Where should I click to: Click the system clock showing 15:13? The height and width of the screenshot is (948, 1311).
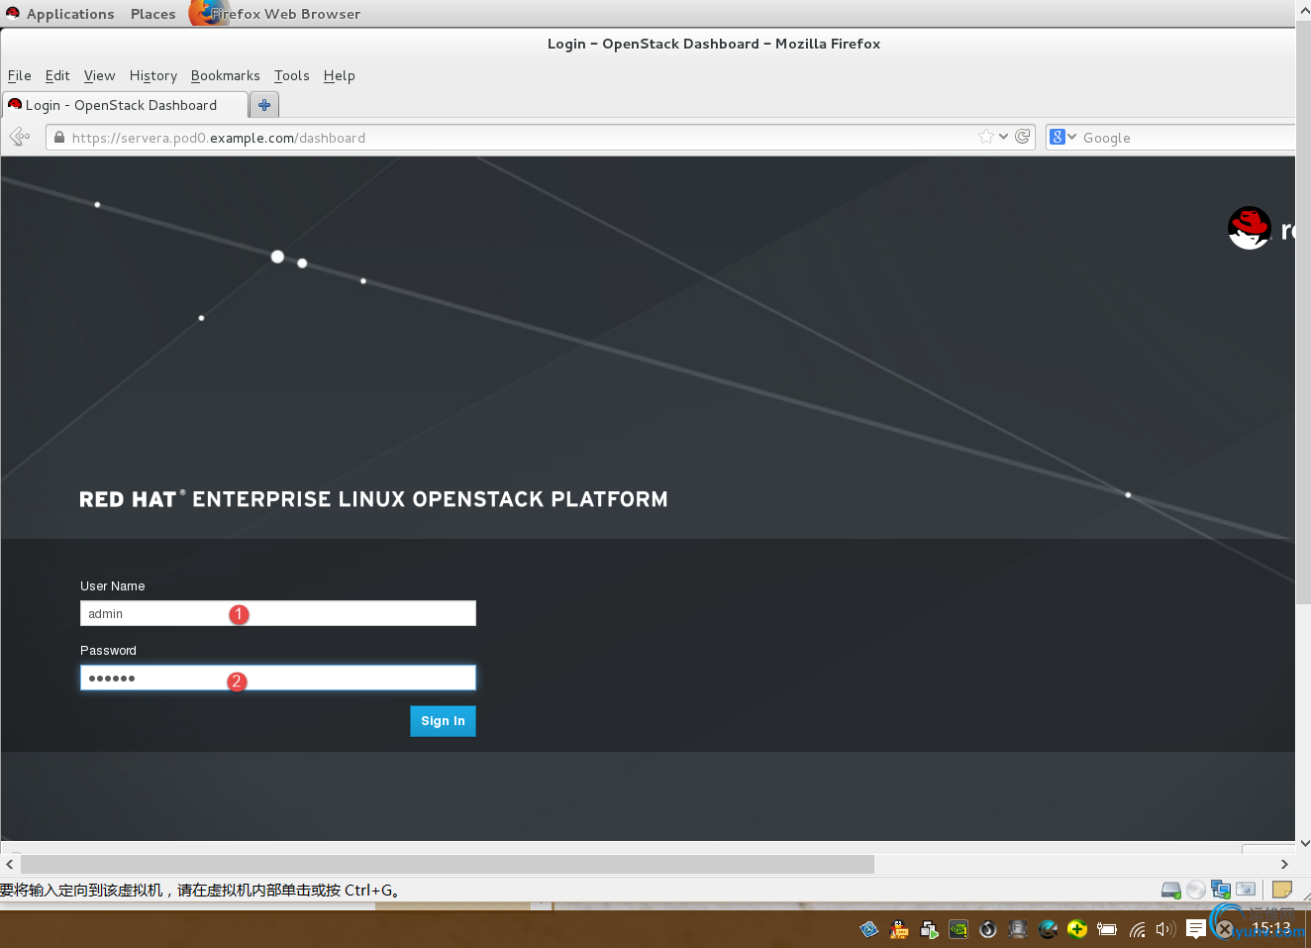click(1271, 928)
